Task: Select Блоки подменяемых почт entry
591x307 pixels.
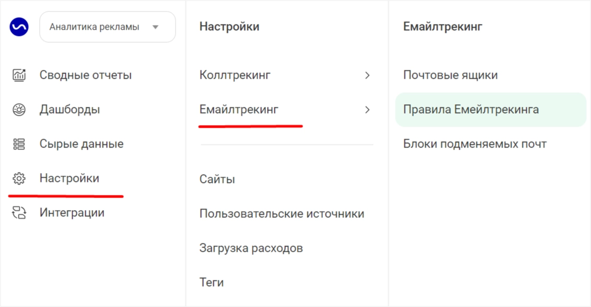Action: pyautogui.click(x=475, y=144)
